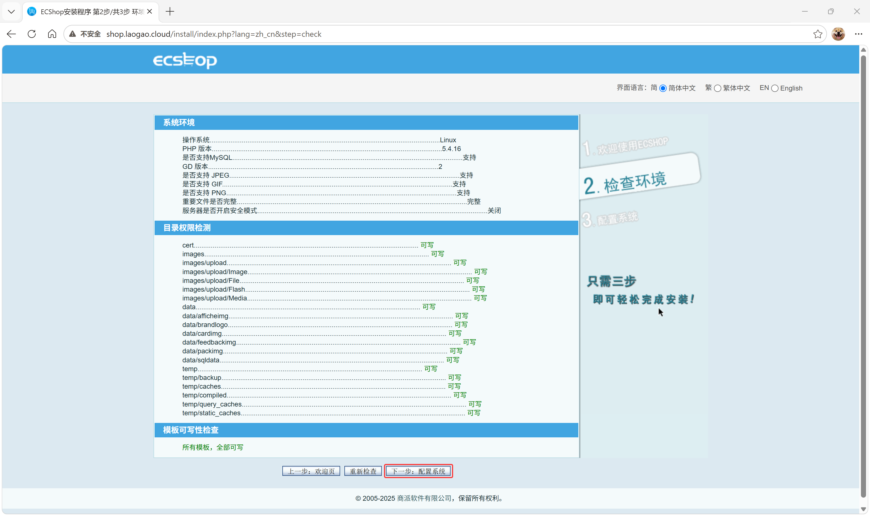This screenshot has height=516, width=870.
Task: Open the browser profile avatar
Action: (x=838, y=34)
